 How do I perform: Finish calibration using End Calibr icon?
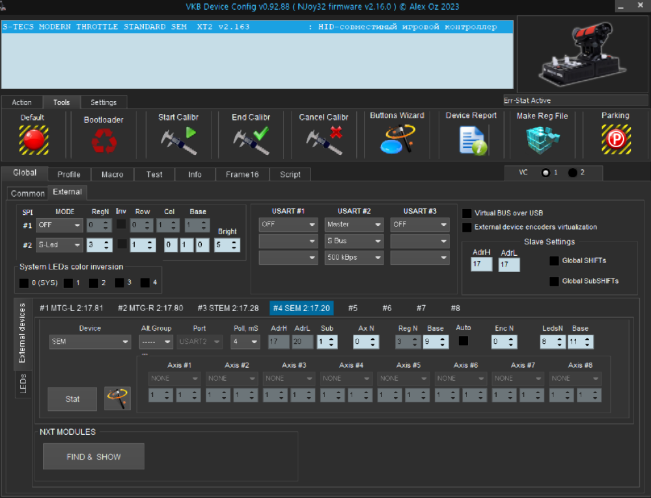tap(251, 140)
